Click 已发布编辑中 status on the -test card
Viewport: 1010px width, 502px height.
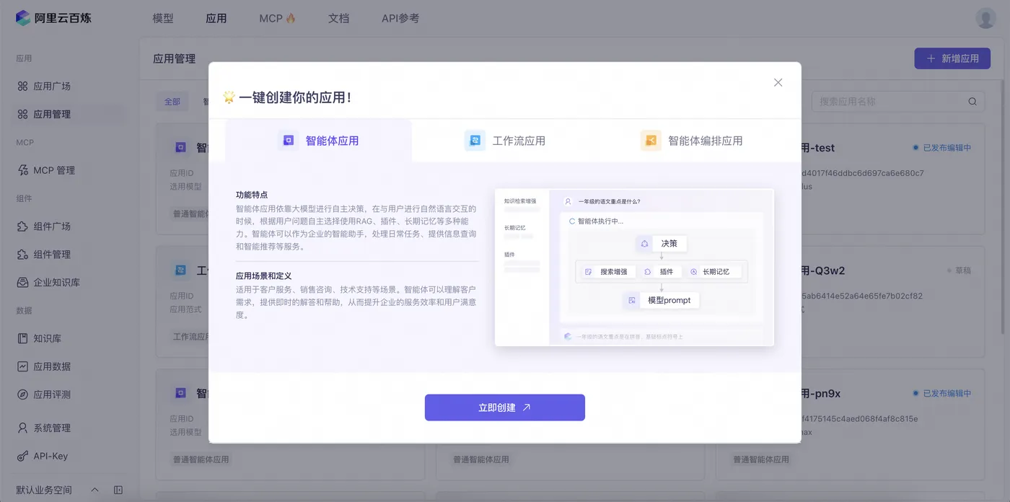click(942, 148)
